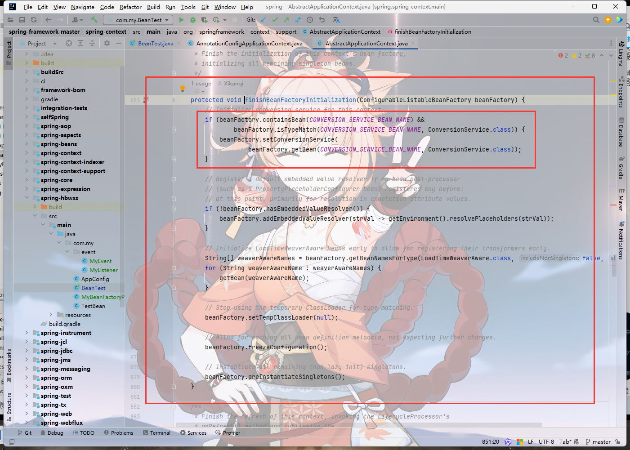Screen dimensions: 630x450
Task: Open Search Everywhere magnifier icon
Action: pyautogui.click(x=596, y=20)
